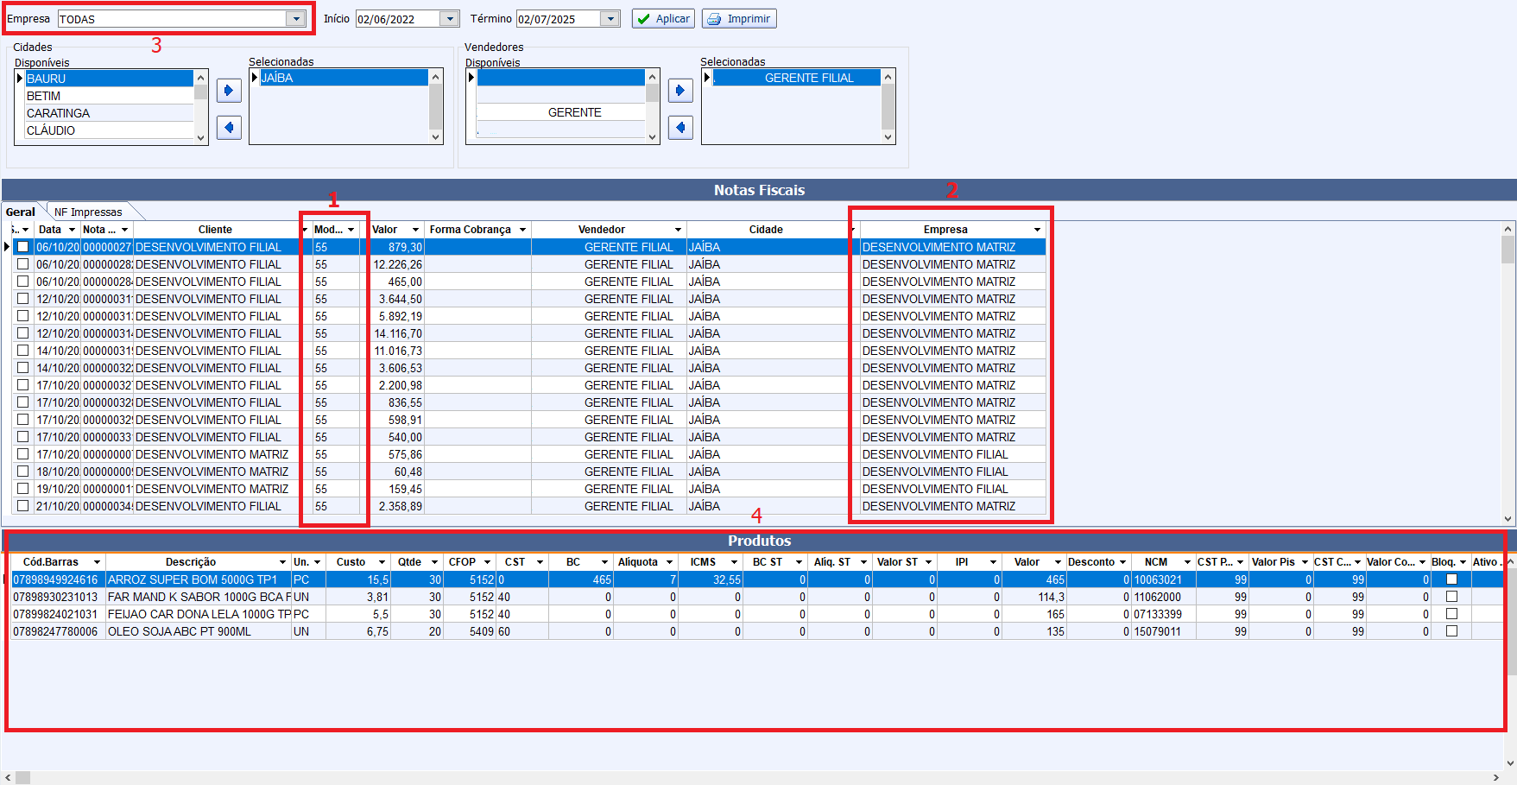Remove vendedor using left blue arrow

pos(680,128)
